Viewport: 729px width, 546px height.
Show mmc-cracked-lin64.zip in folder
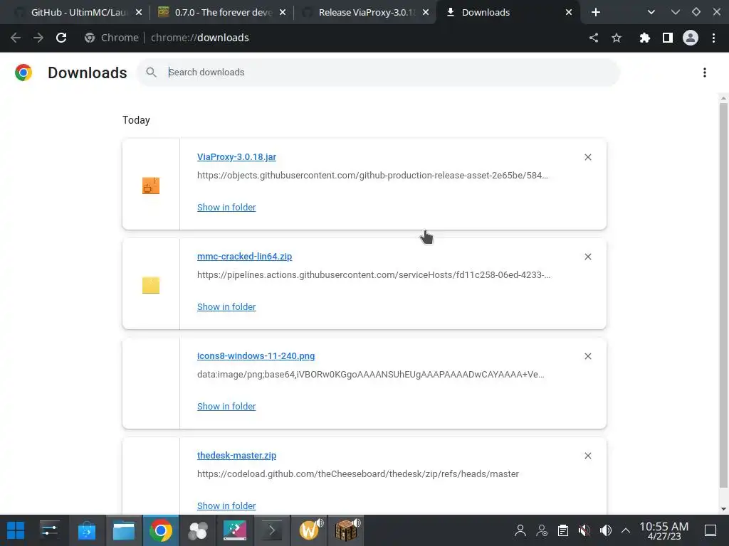pos(226,306)
